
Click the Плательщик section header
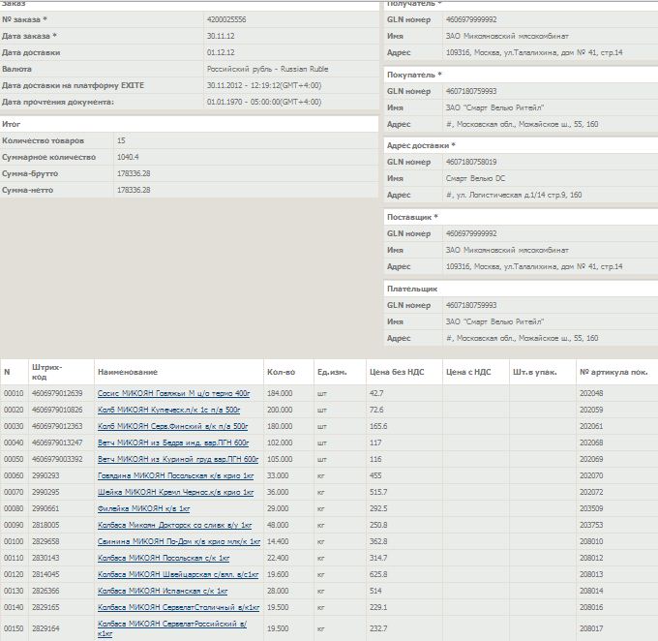521,289
